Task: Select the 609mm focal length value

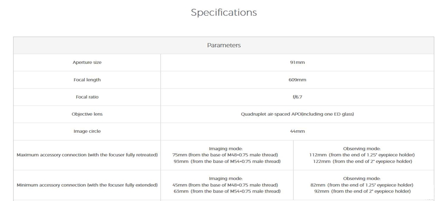Action: [x=297, y=80]
